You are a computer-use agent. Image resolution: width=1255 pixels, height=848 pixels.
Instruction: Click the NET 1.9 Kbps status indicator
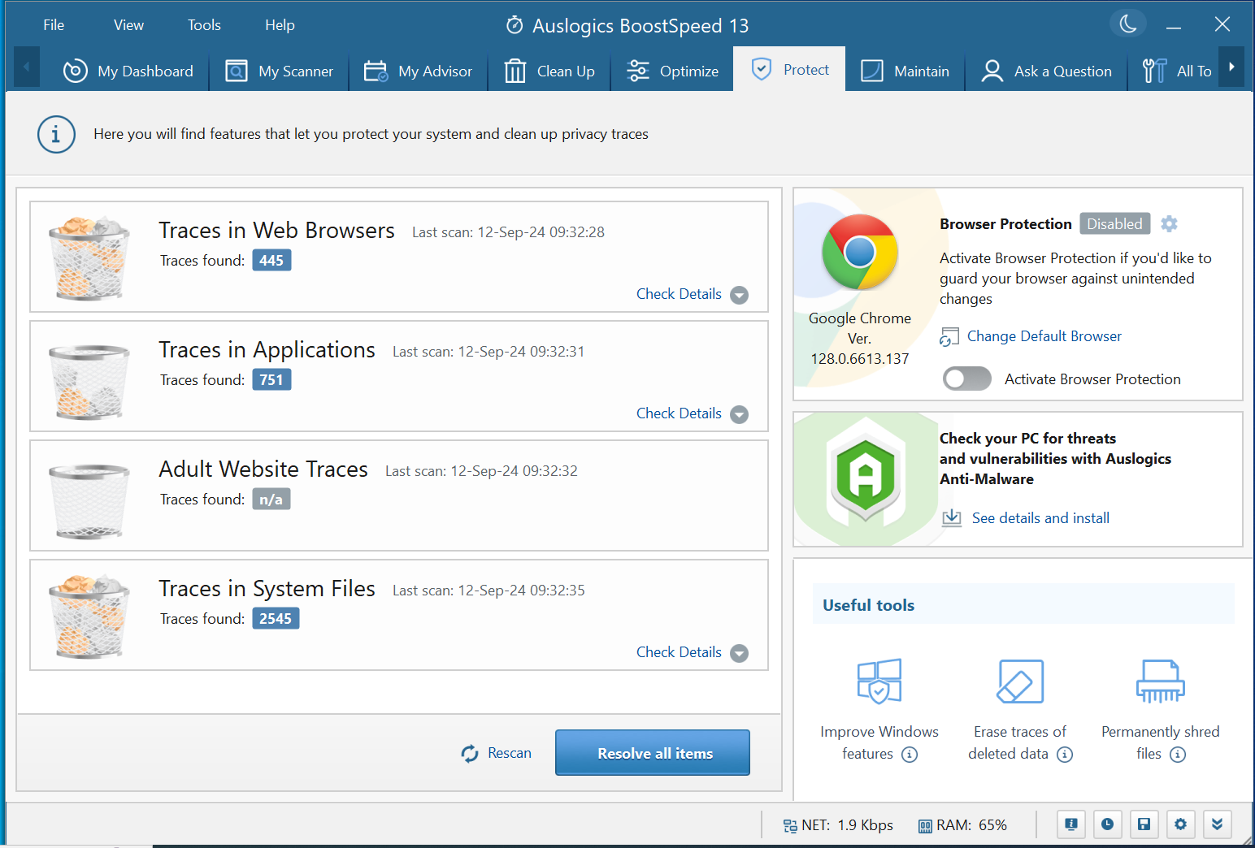point(837,825)
